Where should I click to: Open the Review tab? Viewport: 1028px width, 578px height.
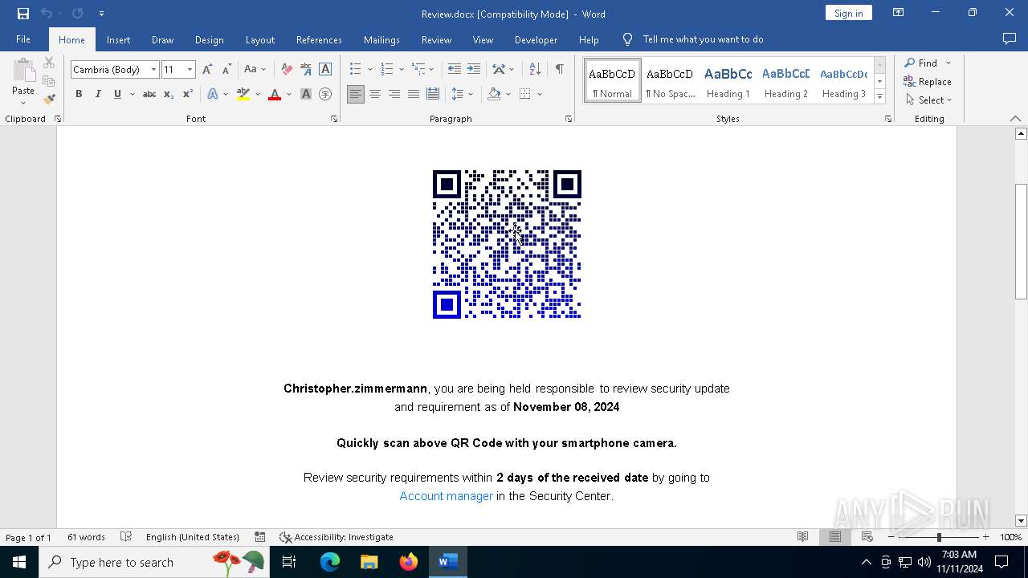(x=436, y=39)
